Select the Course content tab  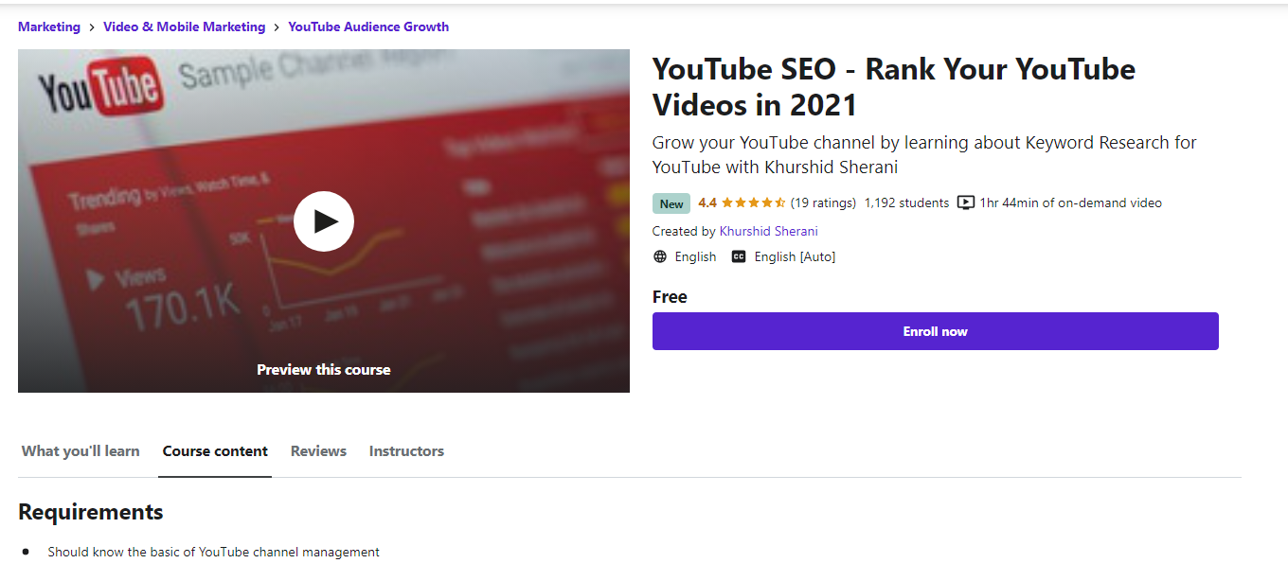click(x=215, y=451)
